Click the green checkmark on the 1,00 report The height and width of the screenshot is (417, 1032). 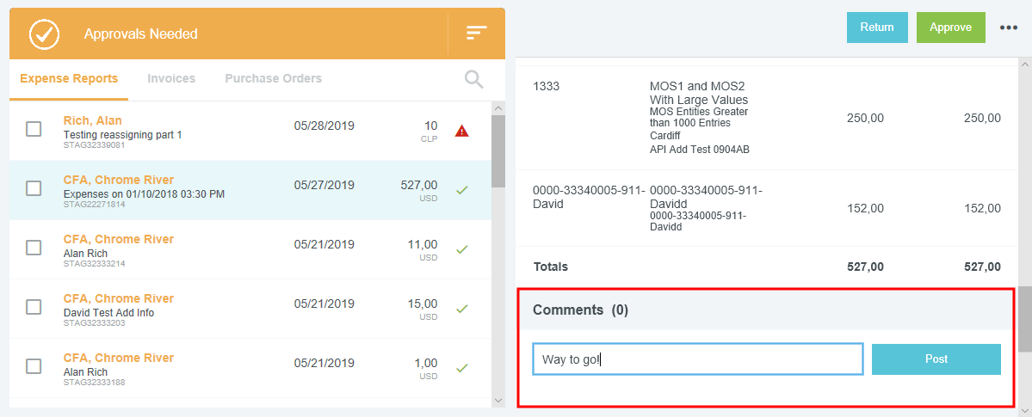pyautogui.click(x=462, y=368)
